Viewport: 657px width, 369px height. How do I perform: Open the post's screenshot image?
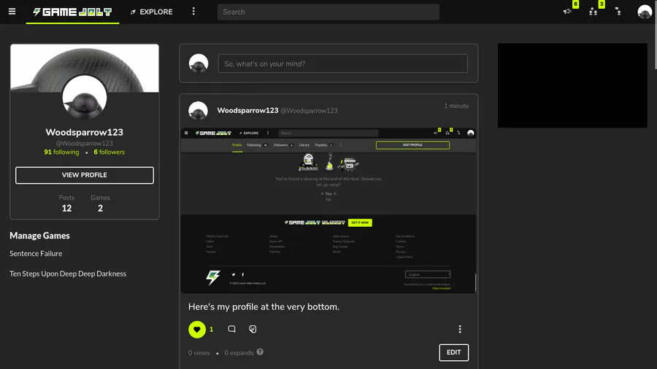[x=328, y=211]
